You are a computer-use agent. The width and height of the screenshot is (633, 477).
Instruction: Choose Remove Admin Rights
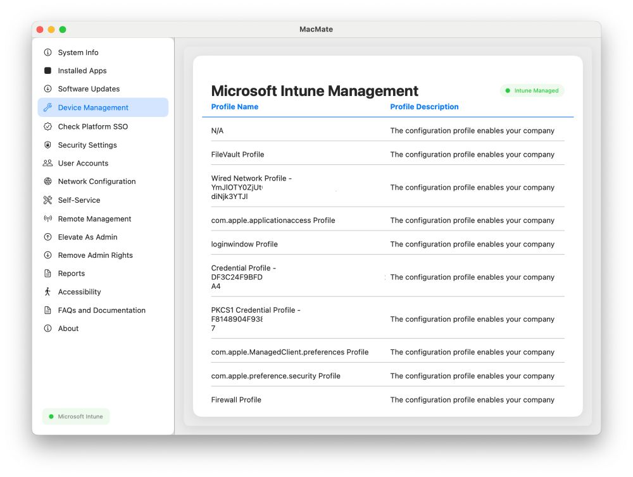point(103,255)
